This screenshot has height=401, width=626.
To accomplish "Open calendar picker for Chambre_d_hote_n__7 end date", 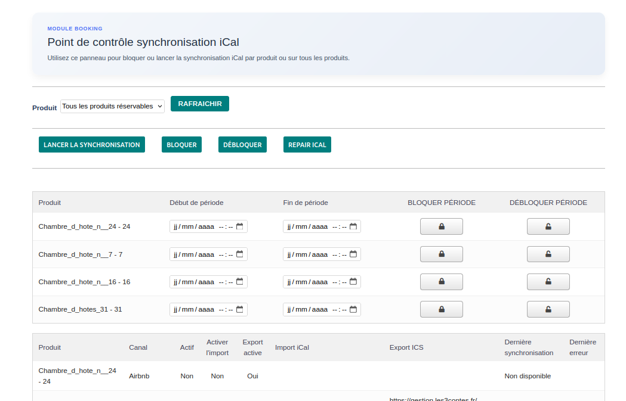I will pyautogui.click(x=353, y=254).
